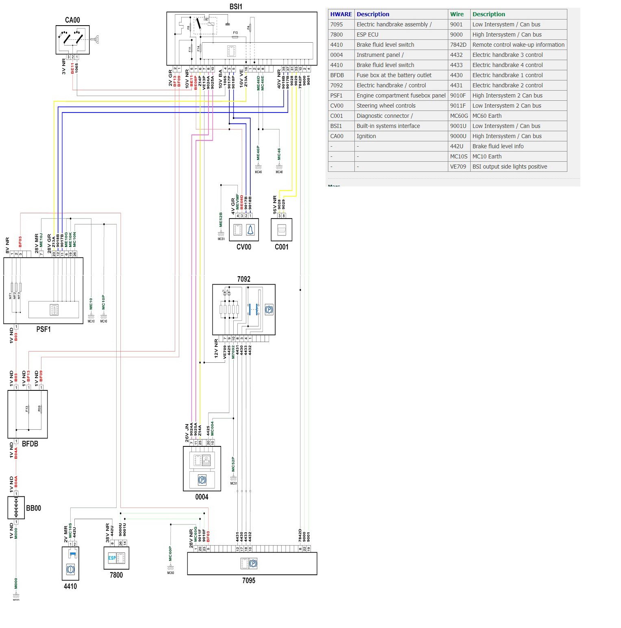This screenshot has width=621, height=628.
Task: Select the parking (P) symbol in assembly 7095
Action: pyautogui.click(x=253, y=563)
